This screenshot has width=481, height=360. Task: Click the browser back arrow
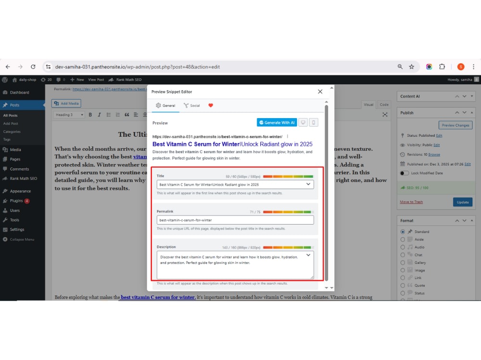point(8,67)
